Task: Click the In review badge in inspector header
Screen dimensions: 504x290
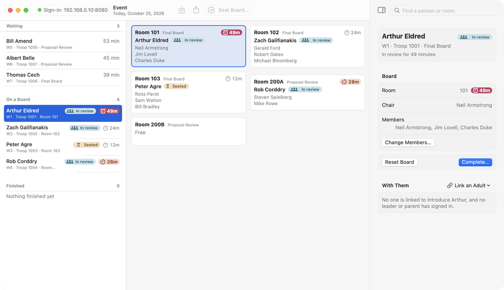Action: tap(475, 37)
